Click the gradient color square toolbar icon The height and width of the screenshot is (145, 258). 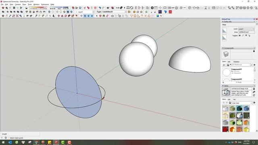pos(158,16)
